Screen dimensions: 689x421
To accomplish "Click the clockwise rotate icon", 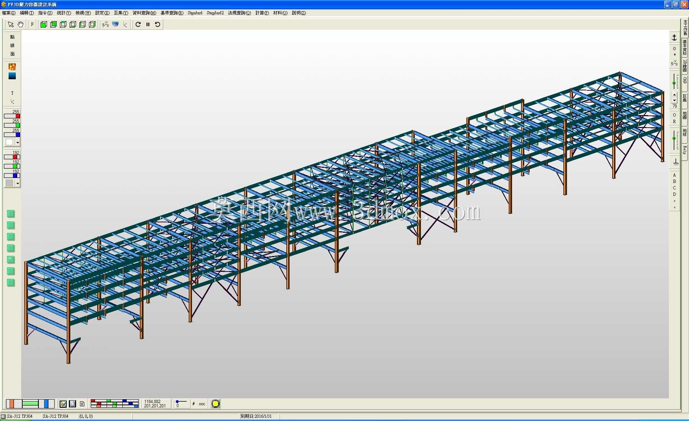I will coord(138,24).
